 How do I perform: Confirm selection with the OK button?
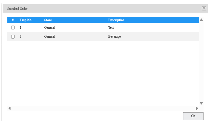pyautogui.click(x=193, y=116)
